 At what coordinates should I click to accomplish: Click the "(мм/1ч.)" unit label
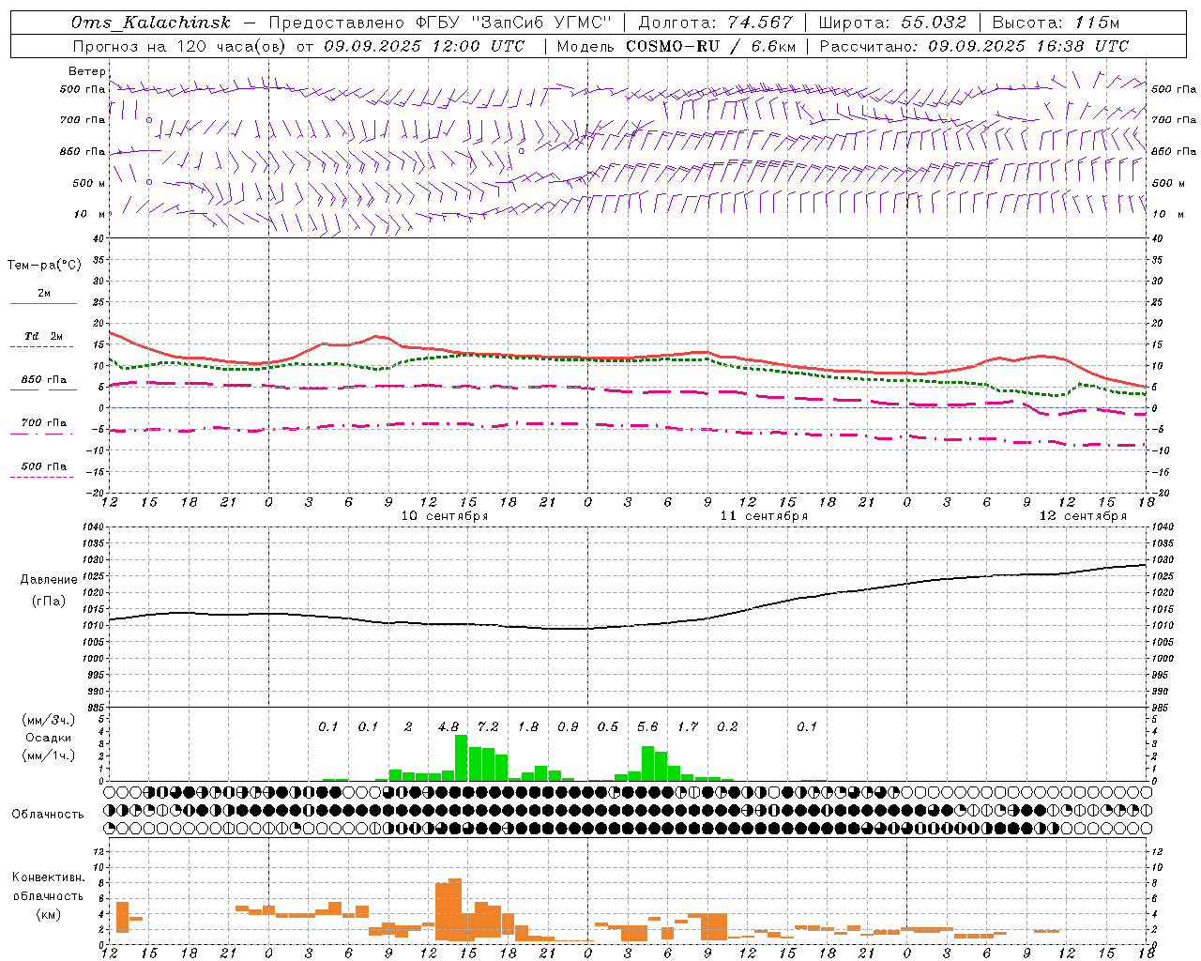[x=49, y=755]
